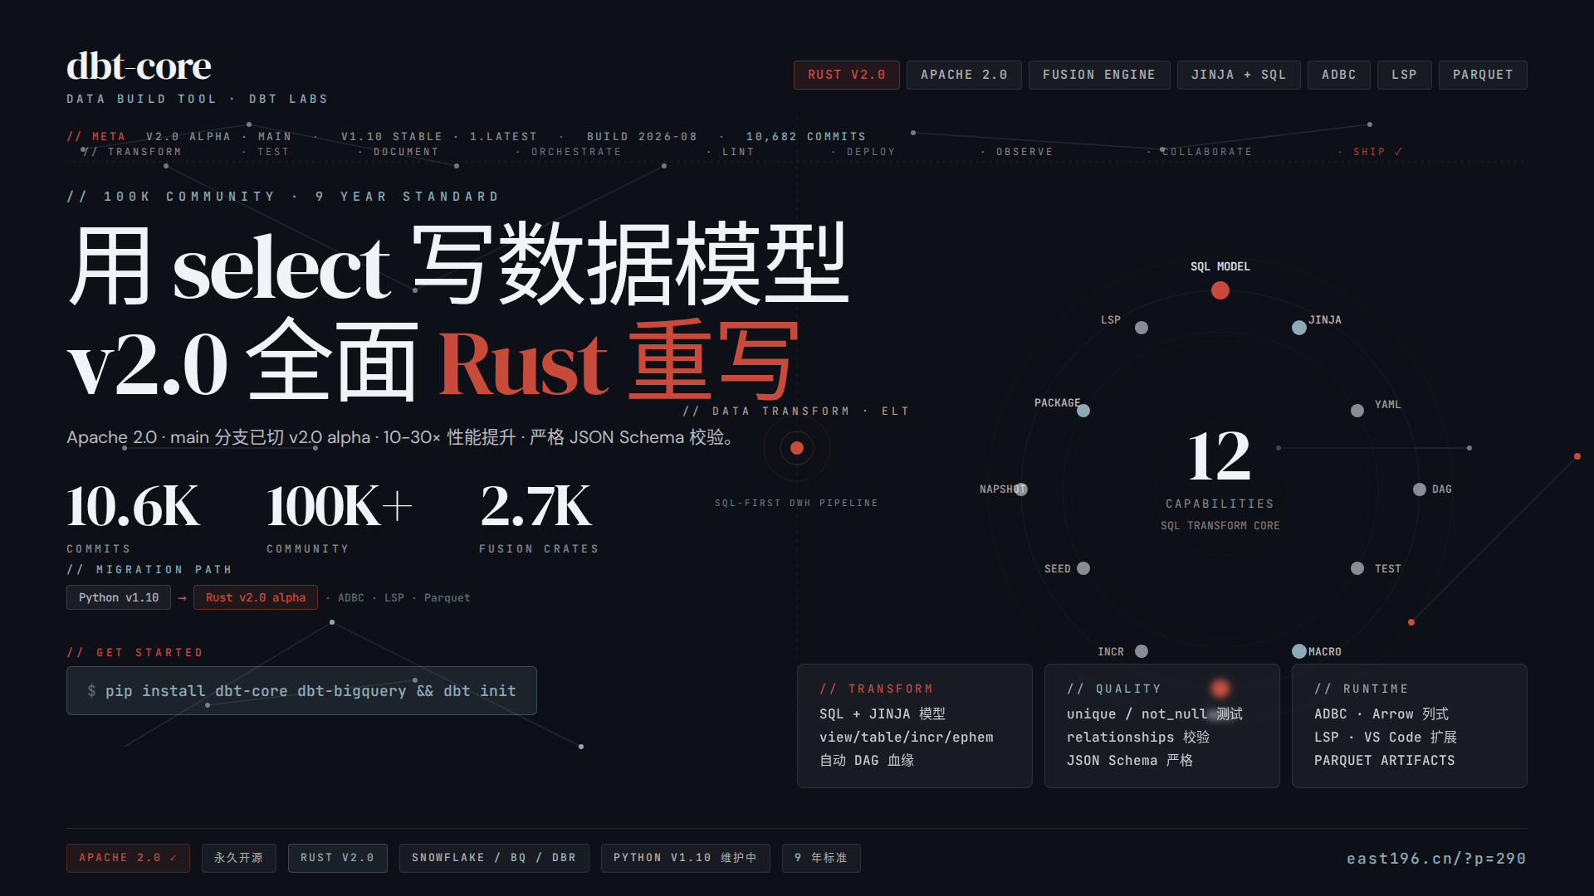Screen dimensions: 1594x896
Task: Click the SQL TRANSFORM CORE label
Action: pyautogui.click(x=1220, y=526)
